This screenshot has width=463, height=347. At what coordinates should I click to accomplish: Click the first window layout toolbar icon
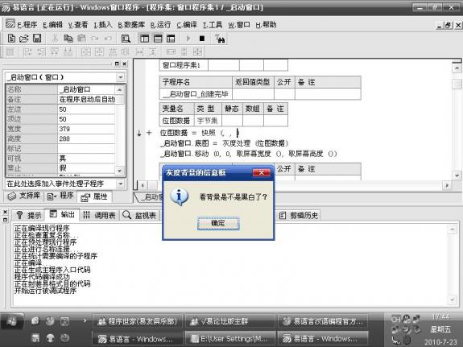click(144, 39)
